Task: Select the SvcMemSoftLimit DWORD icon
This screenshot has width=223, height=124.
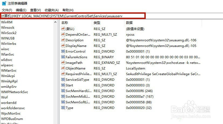Action: click(x=63, y=102)
